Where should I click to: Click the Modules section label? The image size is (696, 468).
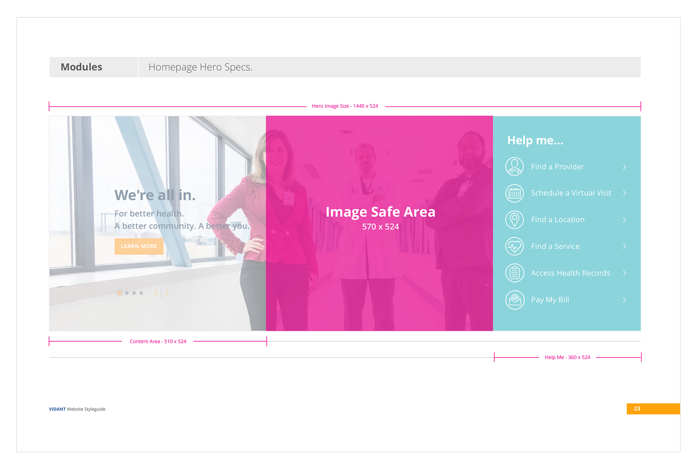click(82, 67)
